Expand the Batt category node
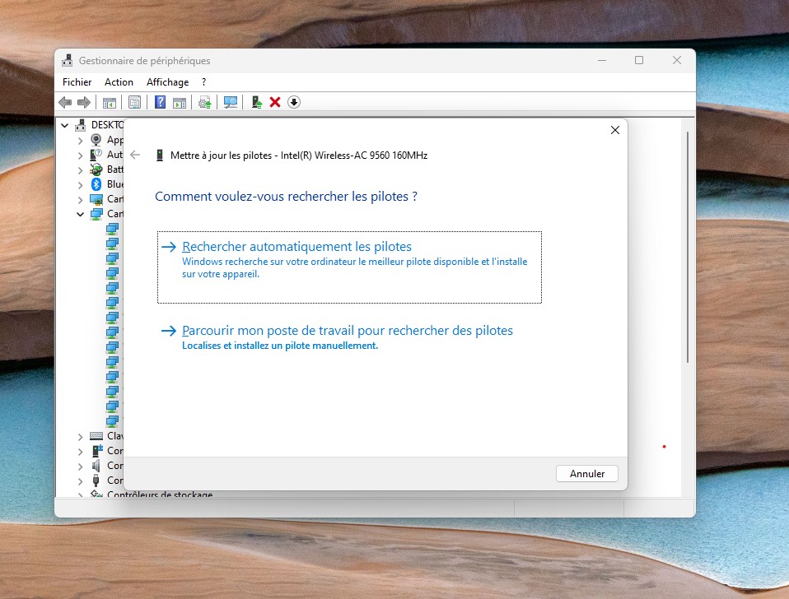This screenshot has width=789, height=599. 80,170
